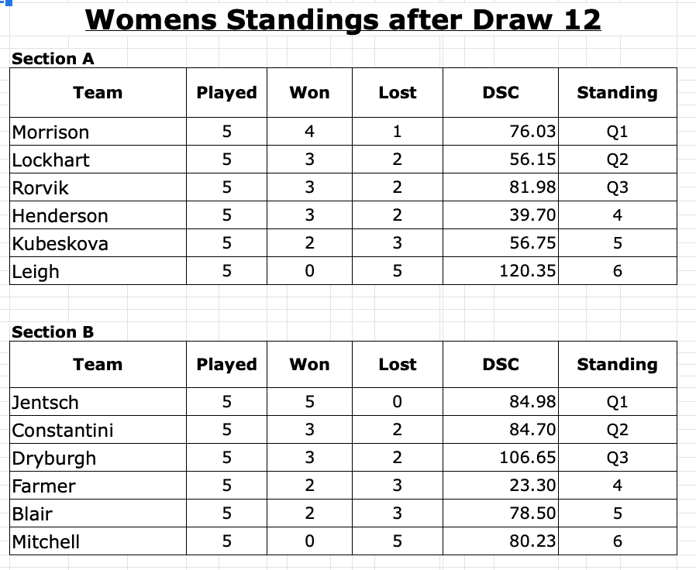Click the Blair team name cell

(33, 514)
